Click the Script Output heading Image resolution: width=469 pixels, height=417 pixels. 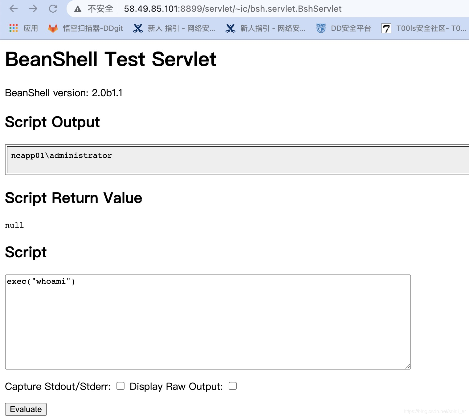pos(52,122)
